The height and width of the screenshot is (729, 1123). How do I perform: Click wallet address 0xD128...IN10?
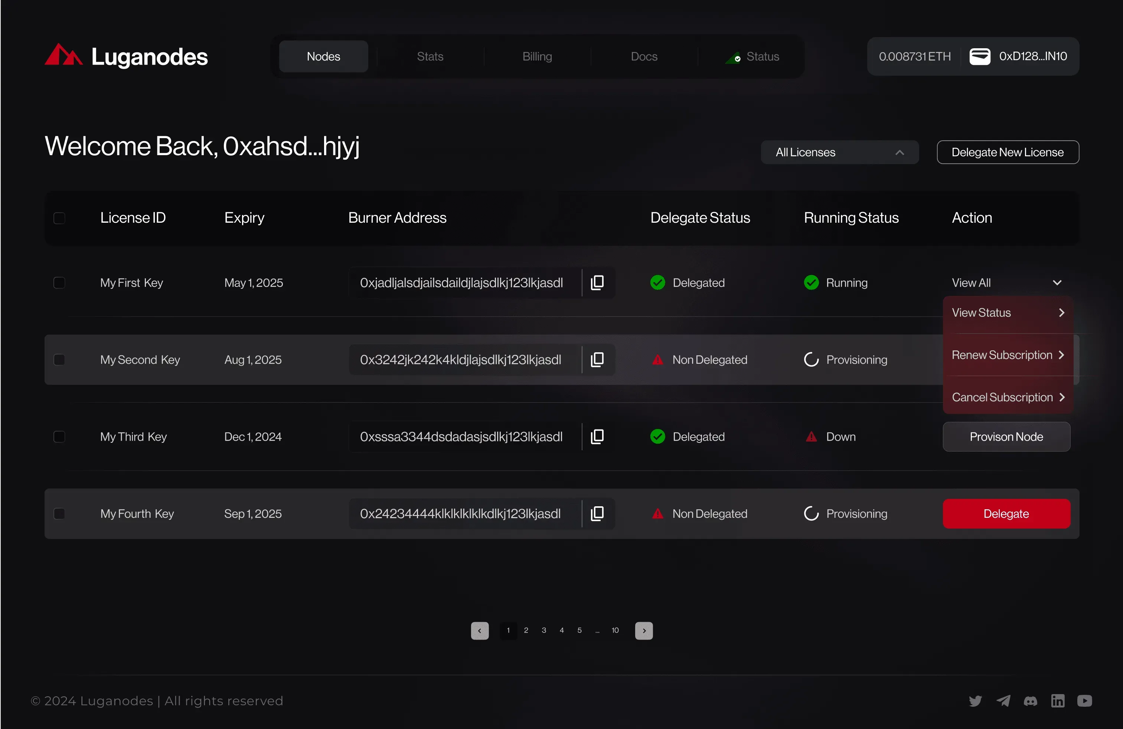pyautogui.click(x=1034, y=56)
